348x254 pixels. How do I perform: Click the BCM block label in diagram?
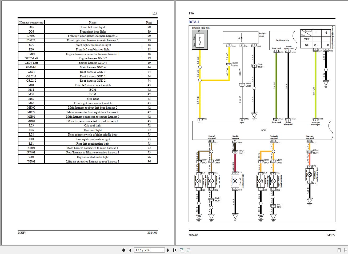pos(263,130)
